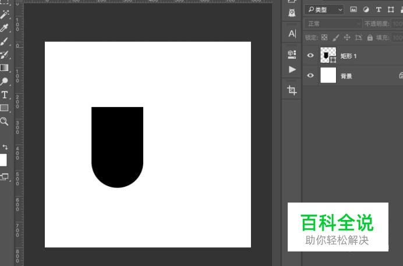Filter layers by type layers icon
Screen dimensions: 403x266
pos(379,10)
